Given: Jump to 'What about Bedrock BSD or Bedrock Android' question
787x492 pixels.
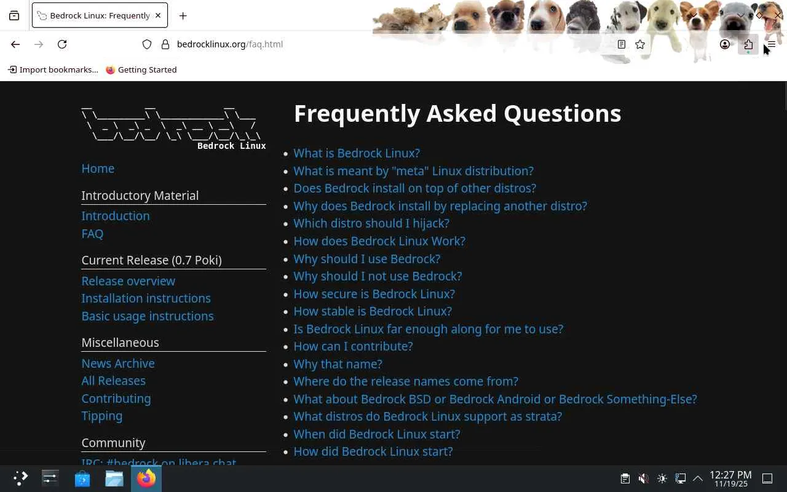Looking at the screenshot, I should (495, 399).
